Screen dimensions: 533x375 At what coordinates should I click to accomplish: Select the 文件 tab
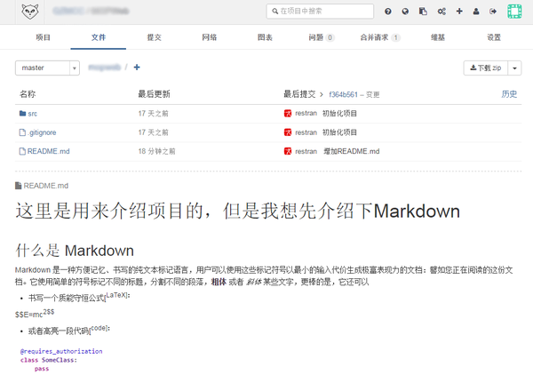click(99, 37)
